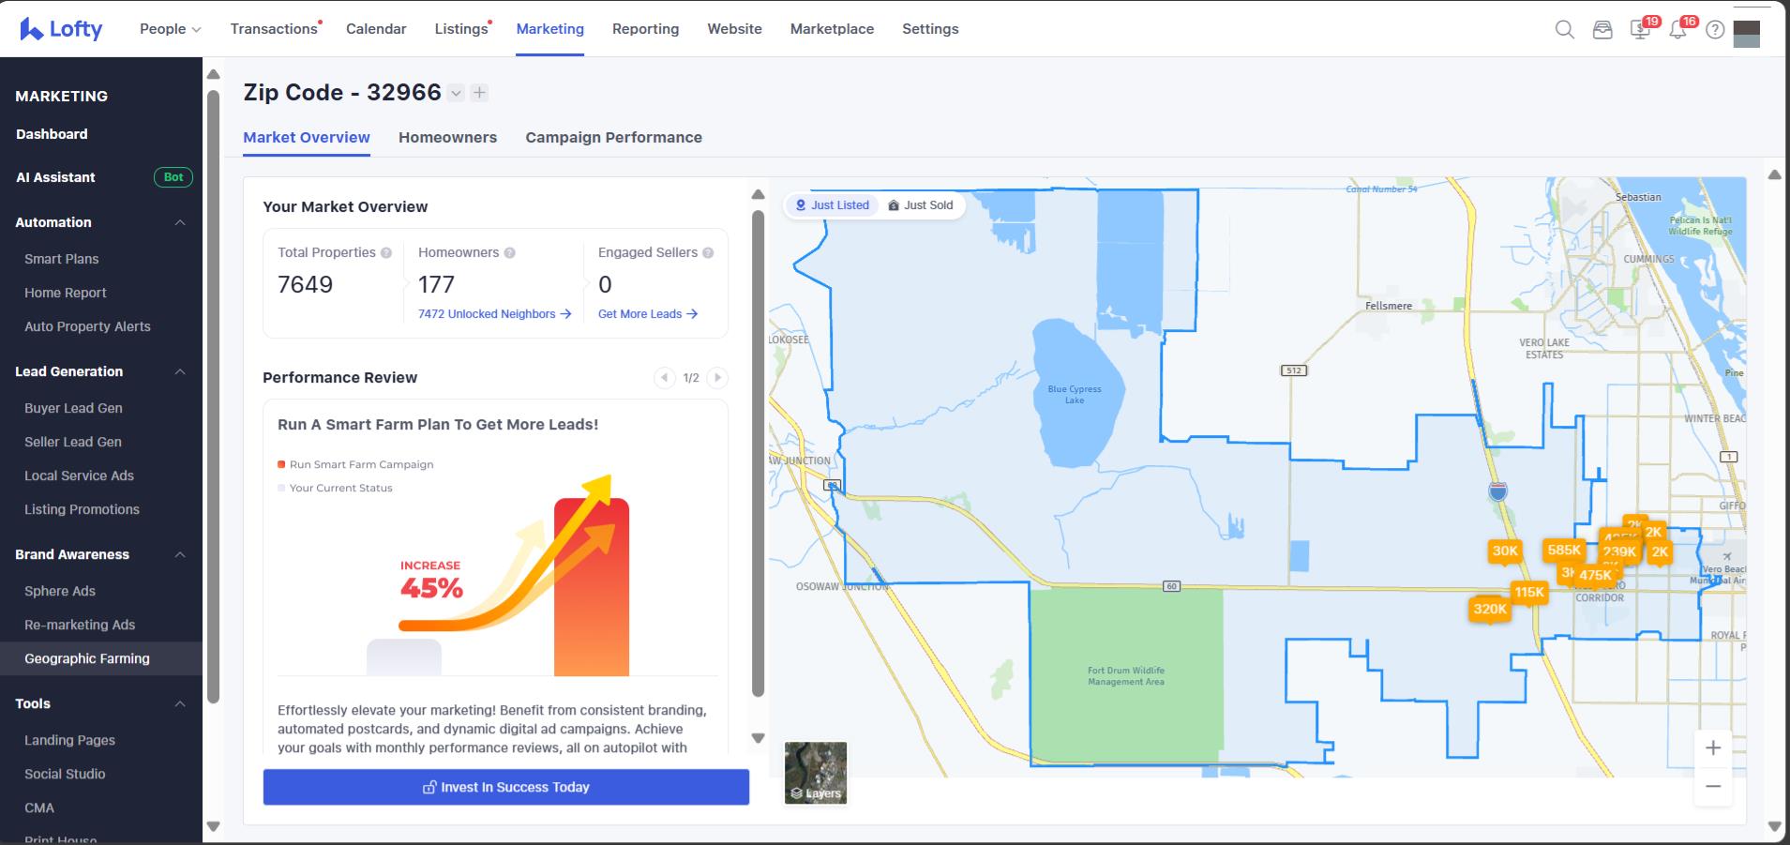Screen dimensions: 1790x845
Task: Open Landing Pages tool
Action: pos(69,740)
